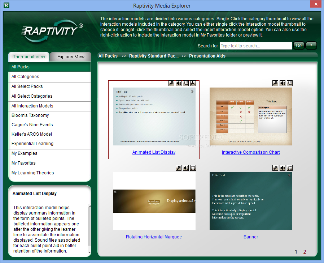This screenshot has height=263, width=324.
Task: Follow the Raptivity Standard Pack breadcrumb link
Action: click(154, 56)
